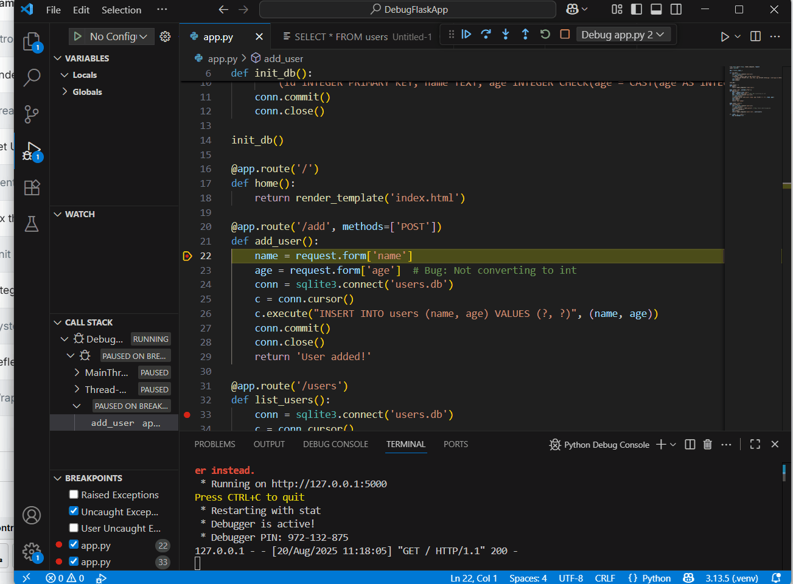Viewport: 793px width, 584px height.
Task: Enable the Raised Exceptions breakpoint checkbox
Action: [74, 495]
